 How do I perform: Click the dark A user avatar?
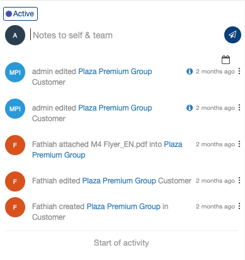(x=15, y=35)
